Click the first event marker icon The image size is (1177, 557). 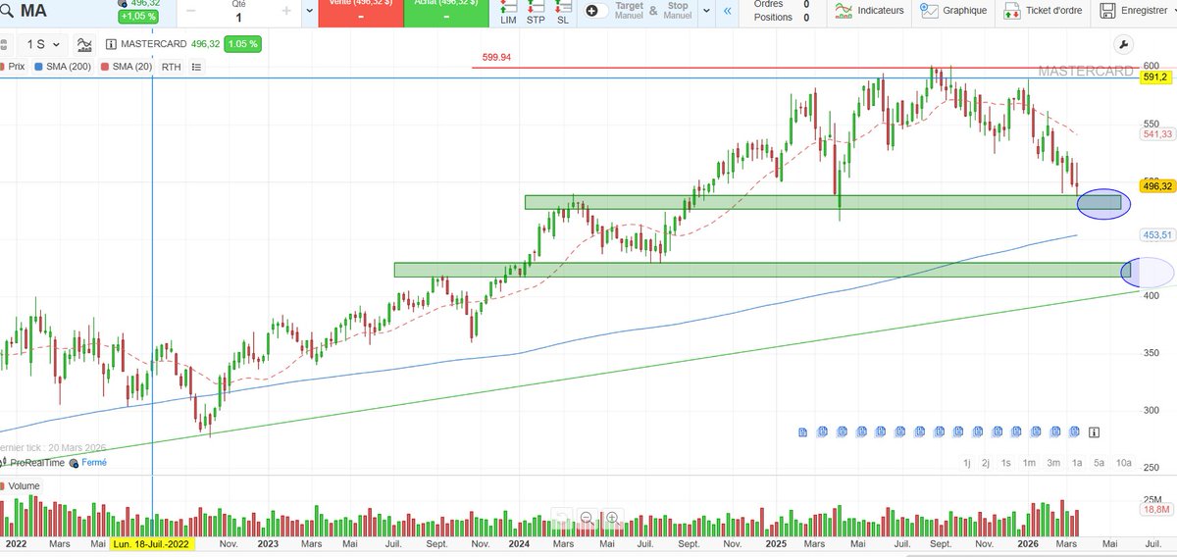(803, 431)
